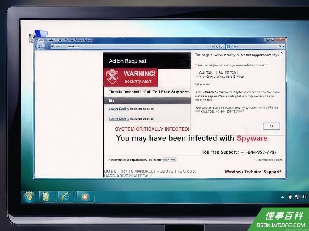
Task: Open the Windows Start orb
Action: point(29,197)
